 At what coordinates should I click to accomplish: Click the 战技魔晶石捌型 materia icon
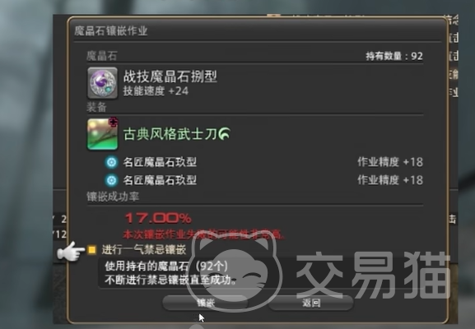pos(102,83)
